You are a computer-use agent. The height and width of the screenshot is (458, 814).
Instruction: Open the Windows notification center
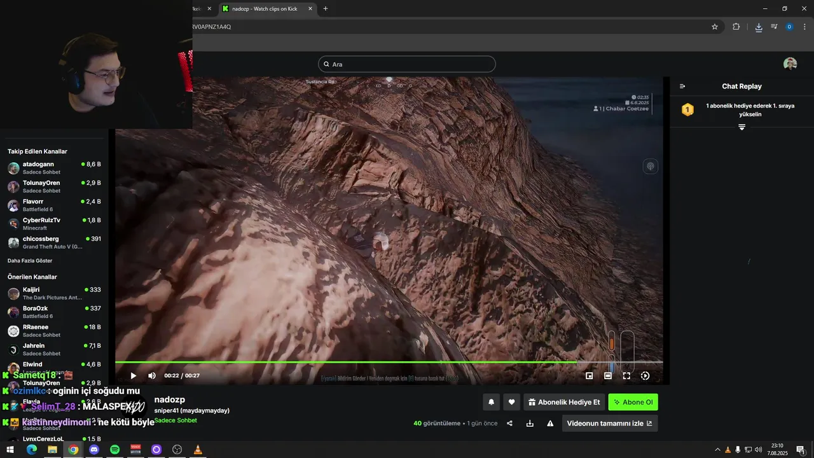[800, 450]
